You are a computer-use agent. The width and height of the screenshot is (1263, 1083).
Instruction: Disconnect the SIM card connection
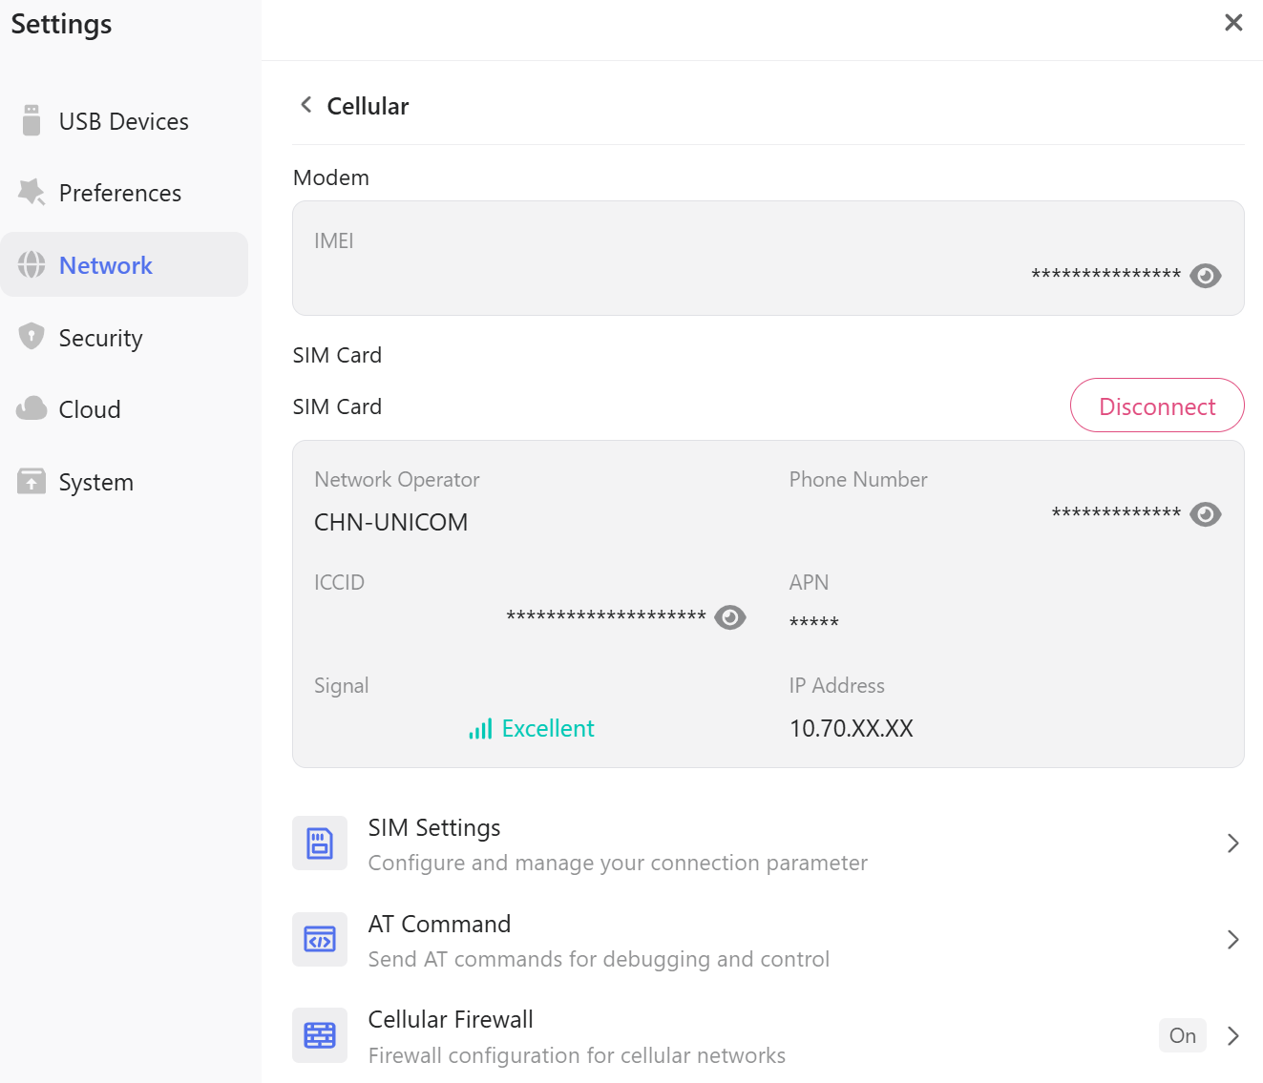(x=1157, y=406)
